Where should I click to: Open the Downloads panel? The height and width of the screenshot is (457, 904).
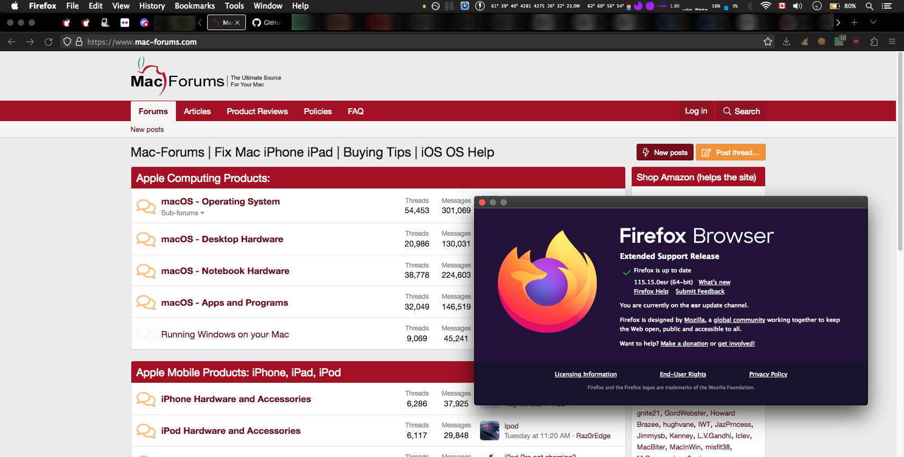786,42
